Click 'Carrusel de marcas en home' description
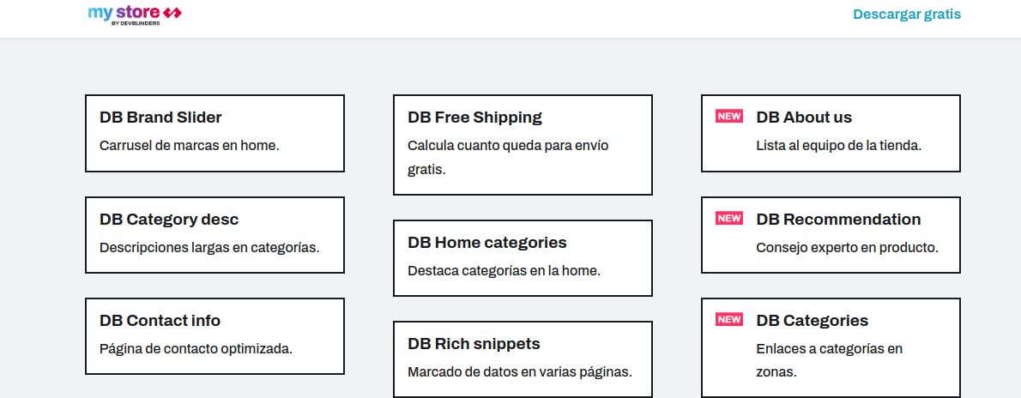 click(189, 146)
